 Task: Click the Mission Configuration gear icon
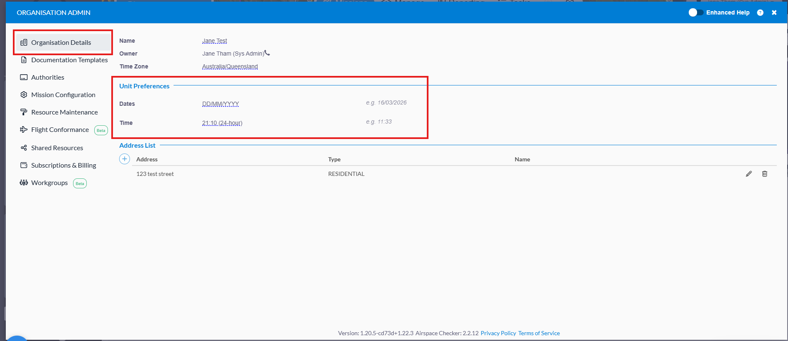(x=24, y=95)
